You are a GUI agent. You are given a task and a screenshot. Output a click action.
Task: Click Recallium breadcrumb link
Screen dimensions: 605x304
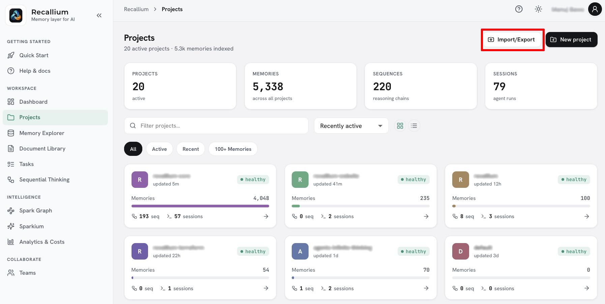click(x=136, y=9)
